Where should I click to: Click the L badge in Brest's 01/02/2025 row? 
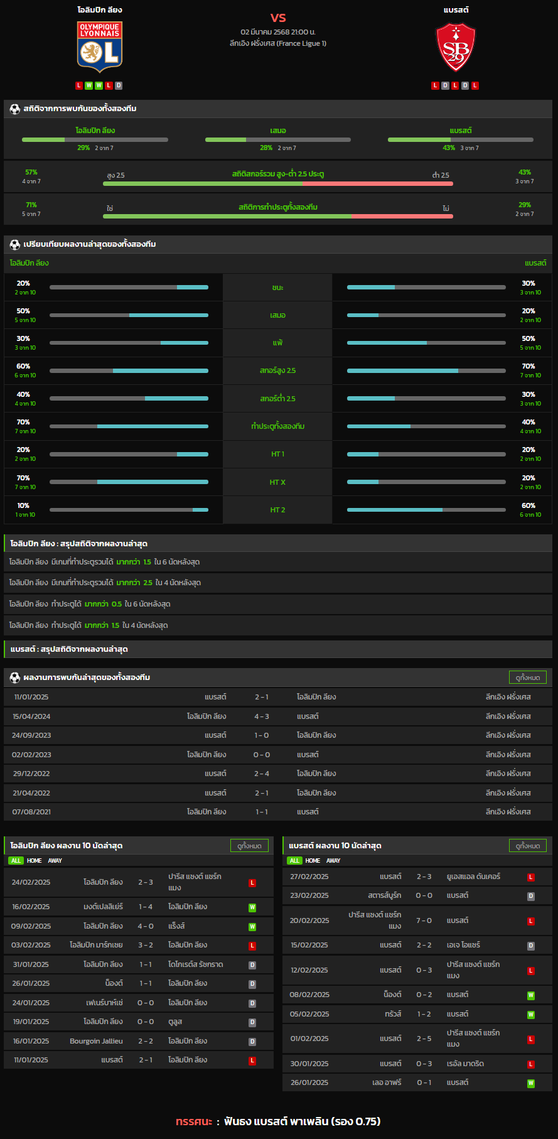[531, 1039]
